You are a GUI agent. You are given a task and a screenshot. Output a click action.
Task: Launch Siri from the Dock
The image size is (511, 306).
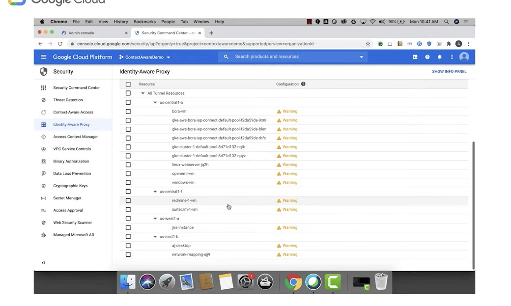point(147,282)
